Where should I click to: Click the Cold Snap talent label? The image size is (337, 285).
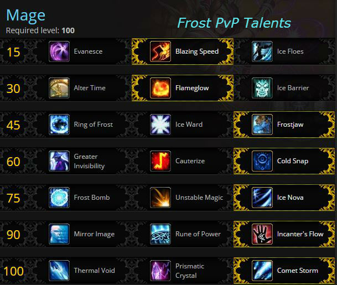293,161
